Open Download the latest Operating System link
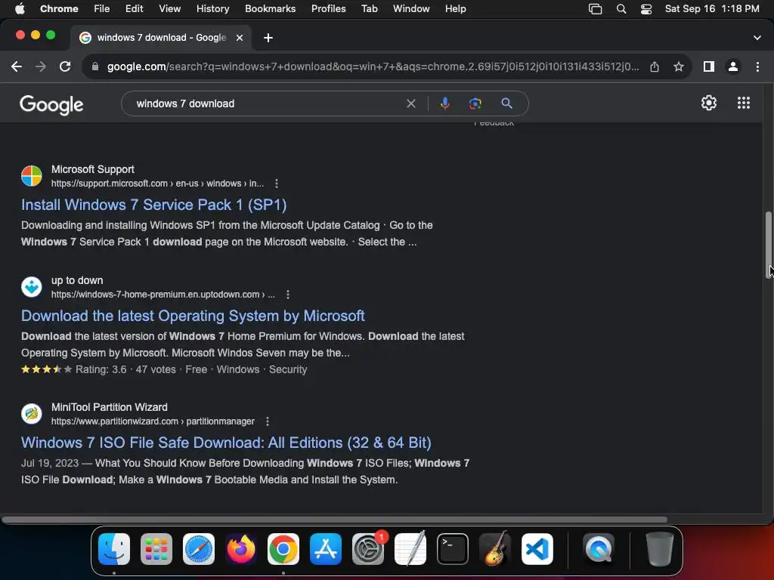Viewport: 774px width, 580px height. pos(193,316)
